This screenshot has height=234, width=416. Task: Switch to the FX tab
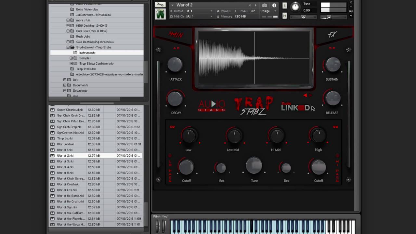point(332,34)
